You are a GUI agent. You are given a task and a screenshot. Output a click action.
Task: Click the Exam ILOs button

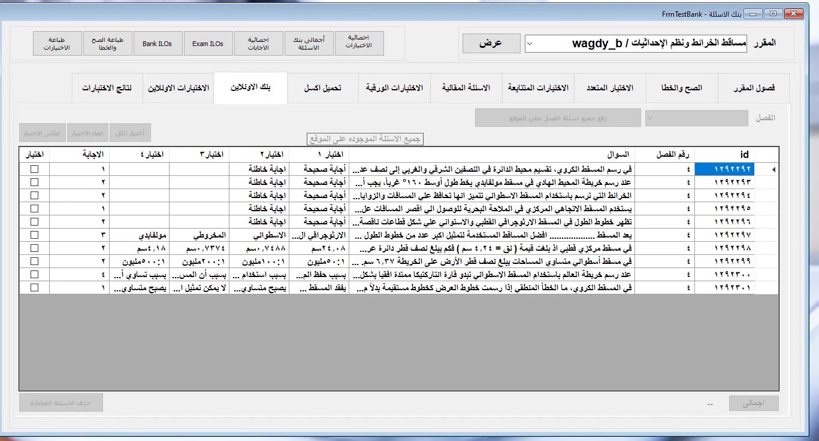pyautogui.click(x=208, y=43)
